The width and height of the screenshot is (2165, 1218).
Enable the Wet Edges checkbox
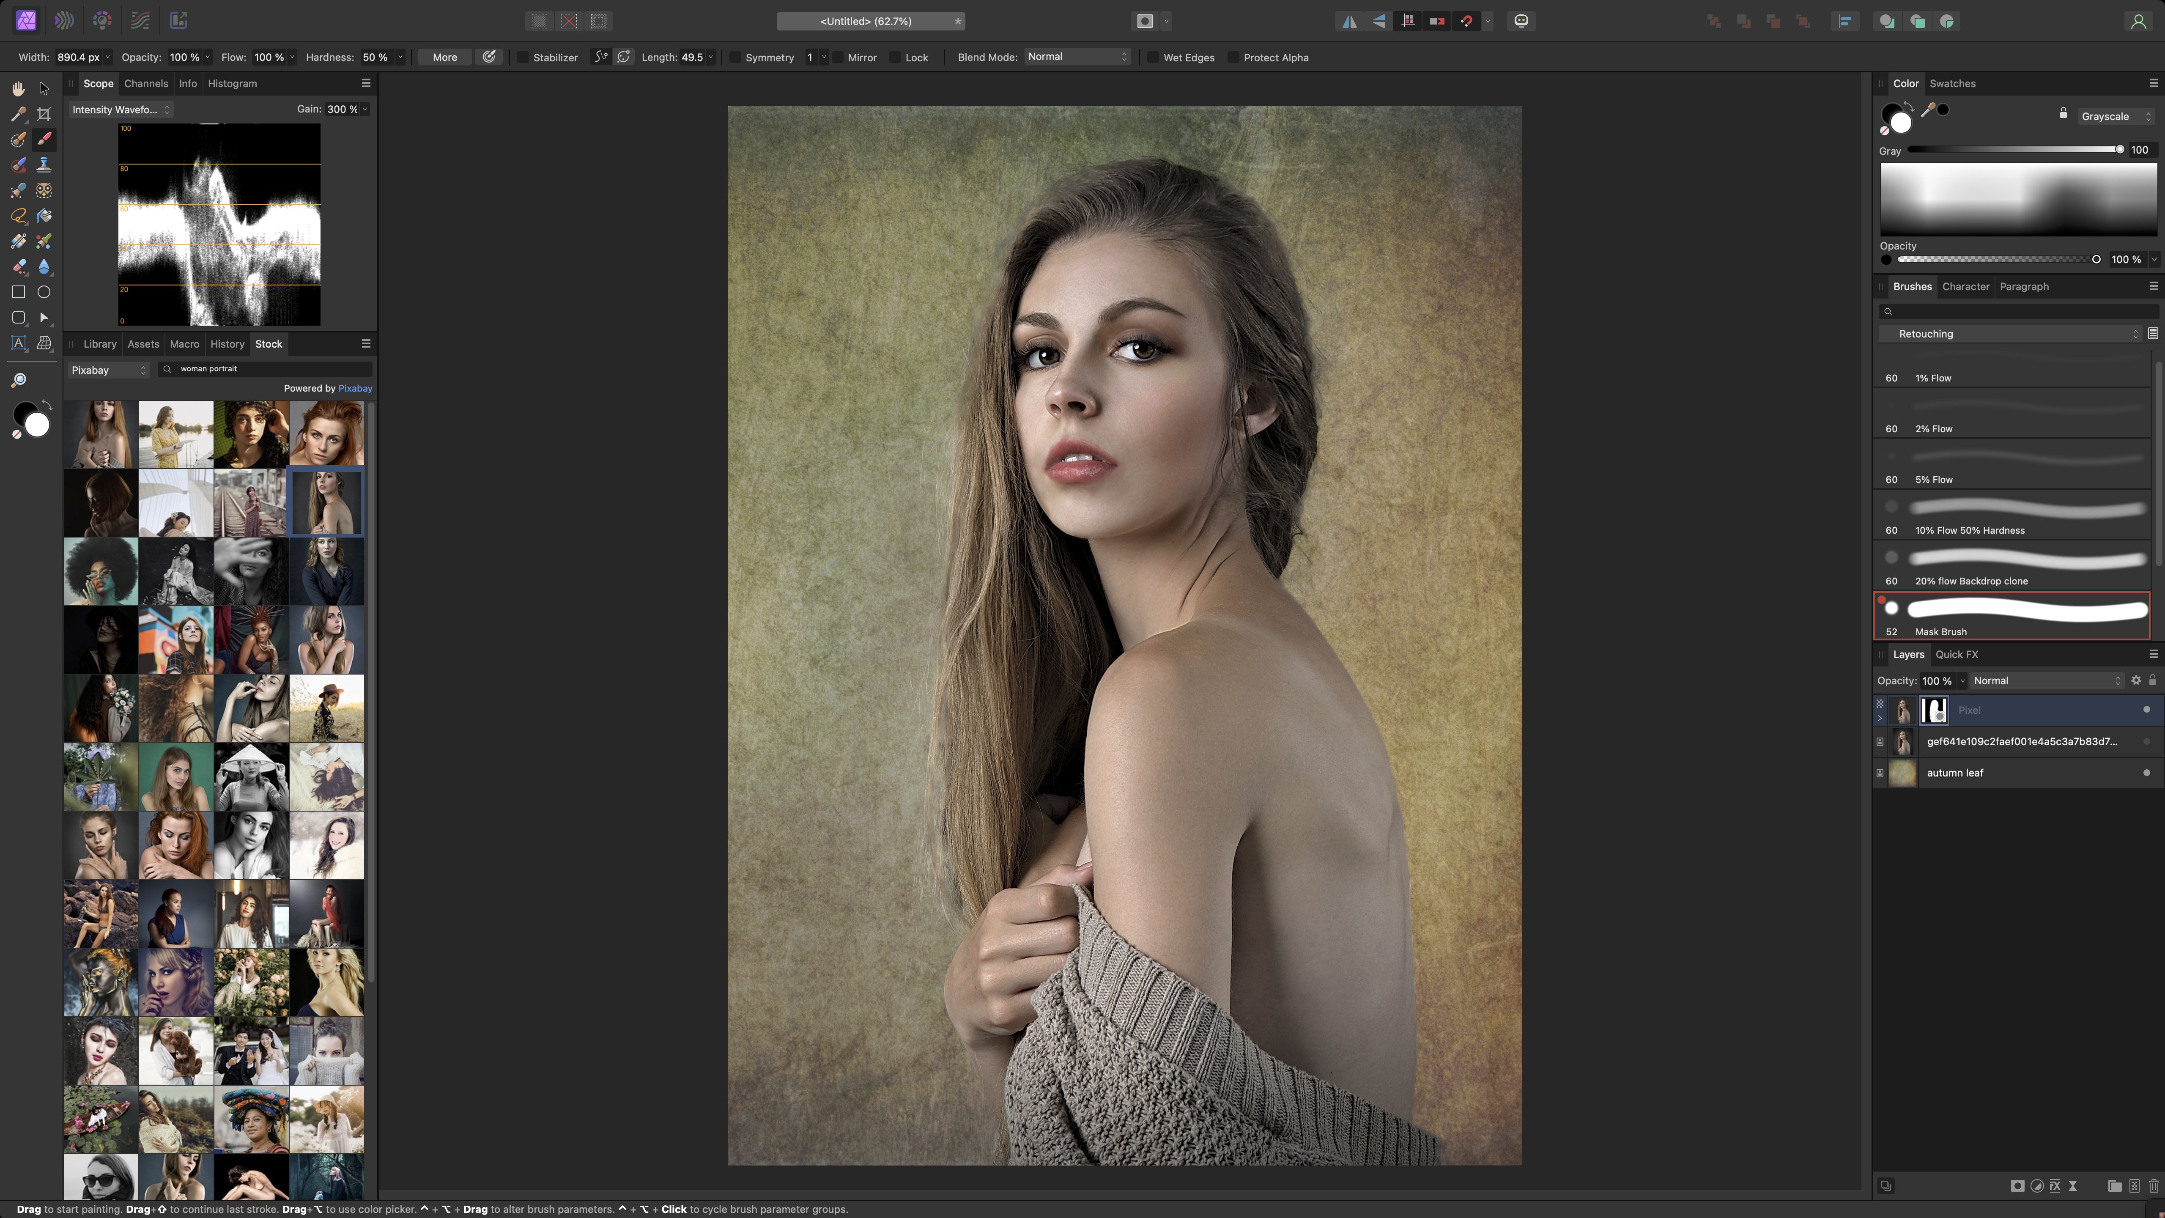click(x=1153, y=57)
